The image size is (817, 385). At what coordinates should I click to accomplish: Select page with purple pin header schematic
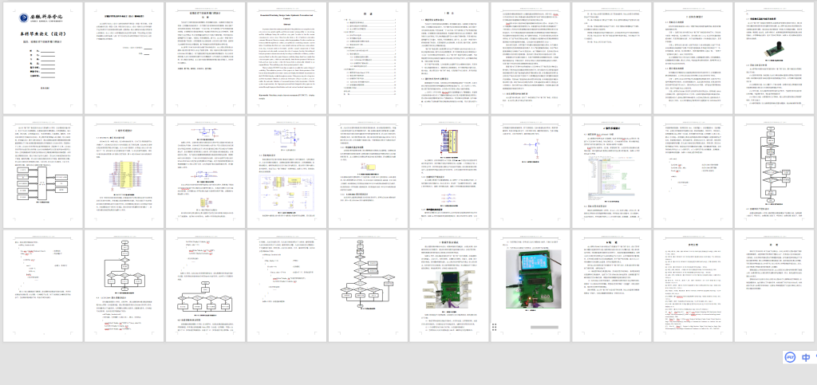click(x=448, y=171)
